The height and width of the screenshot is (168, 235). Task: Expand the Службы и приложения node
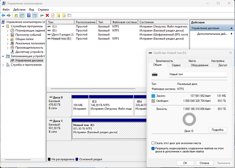3,65
